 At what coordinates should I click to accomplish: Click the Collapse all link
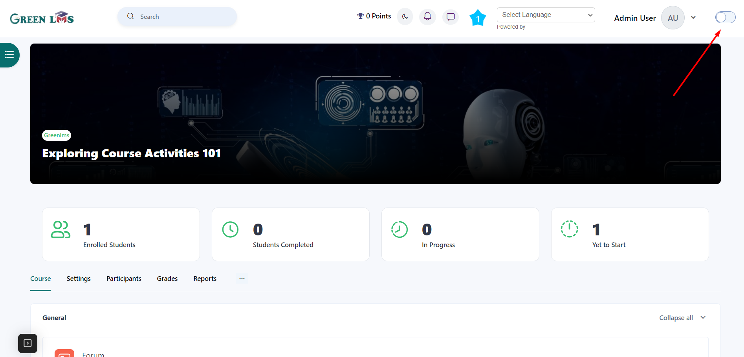click(676, 318)
